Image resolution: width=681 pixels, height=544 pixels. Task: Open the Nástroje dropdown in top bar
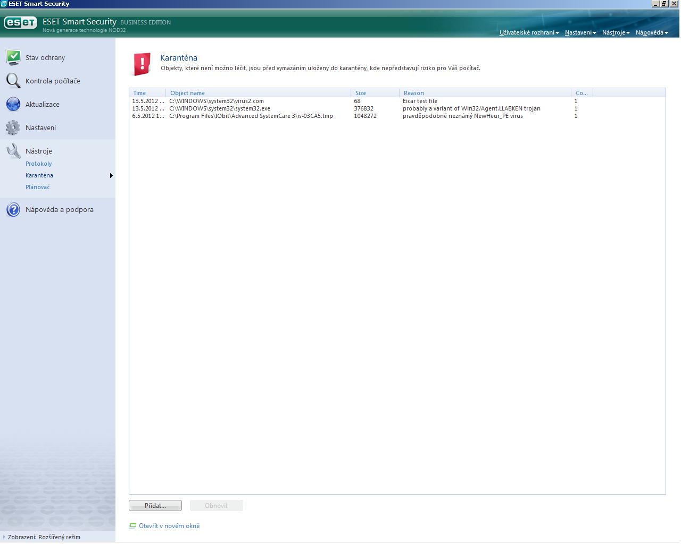pos(616,32)
